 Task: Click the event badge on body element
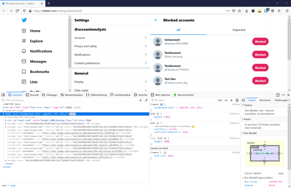click(x=72, y=114)
